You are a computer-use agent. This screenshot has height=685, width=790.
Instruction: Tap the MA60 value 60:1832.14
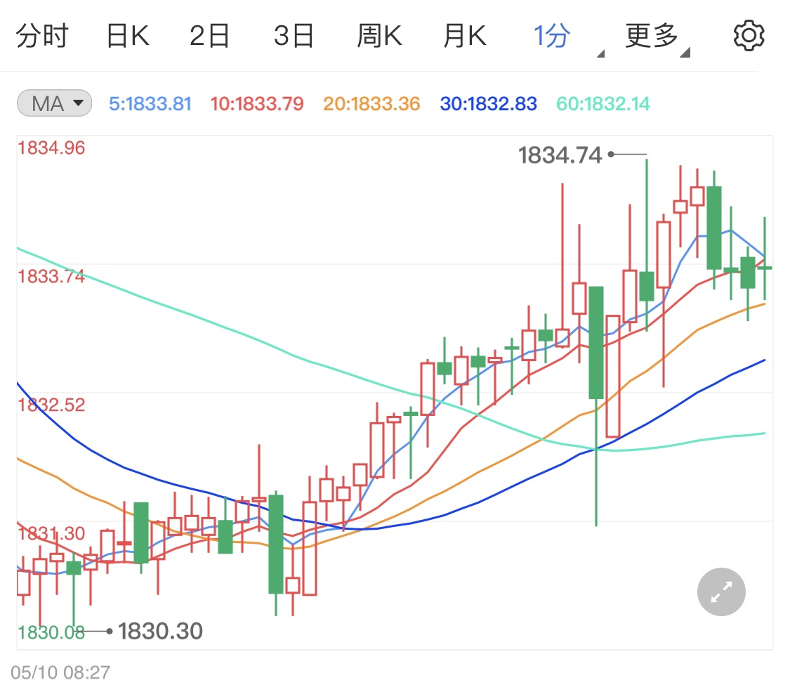pyautogui.click(x=603, y=104)
